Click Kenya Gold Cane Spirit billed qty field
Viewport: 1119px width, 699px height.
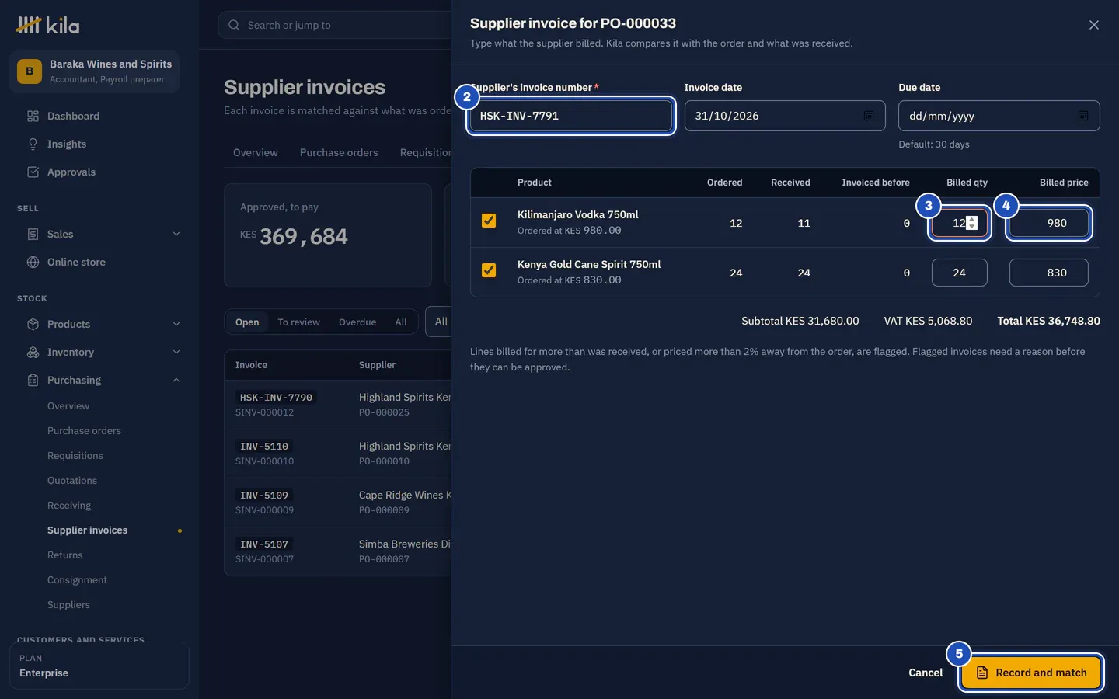click(x=960, y=273)
